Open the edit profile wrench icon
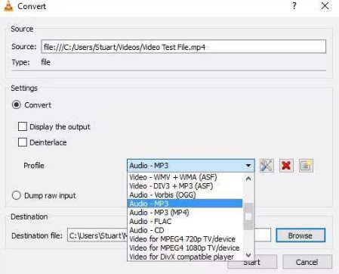 click(267, 166)
